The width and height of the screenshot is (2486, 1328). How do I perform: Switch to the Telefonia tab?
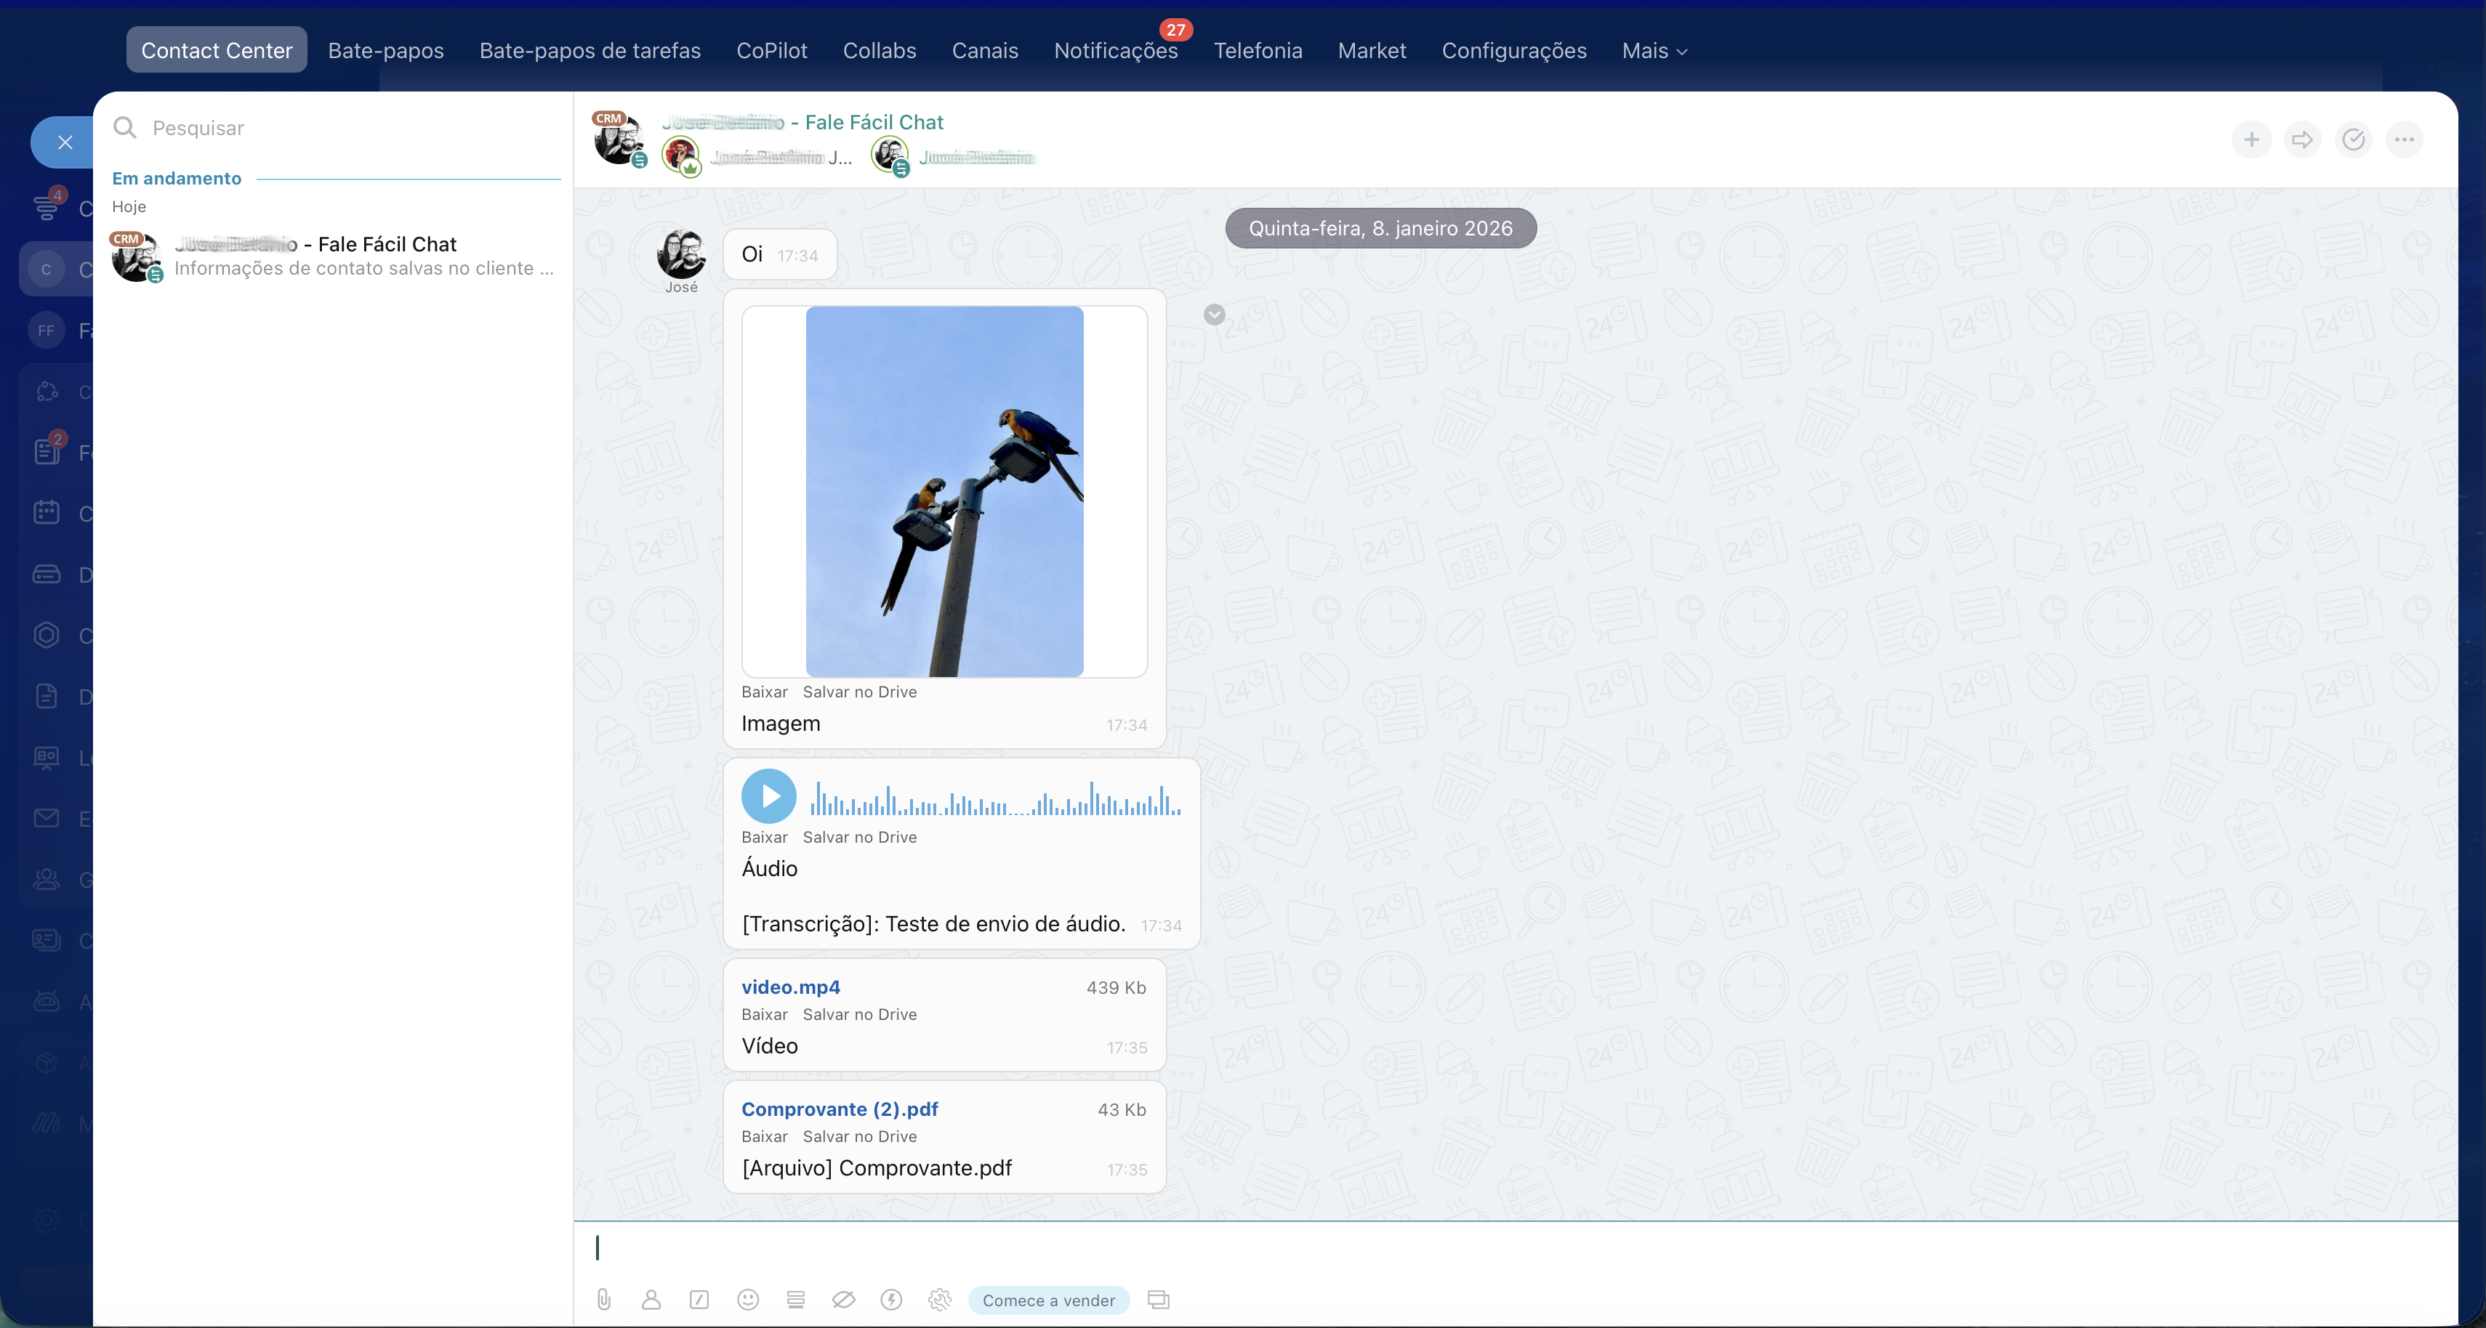tap(1258, 50)
